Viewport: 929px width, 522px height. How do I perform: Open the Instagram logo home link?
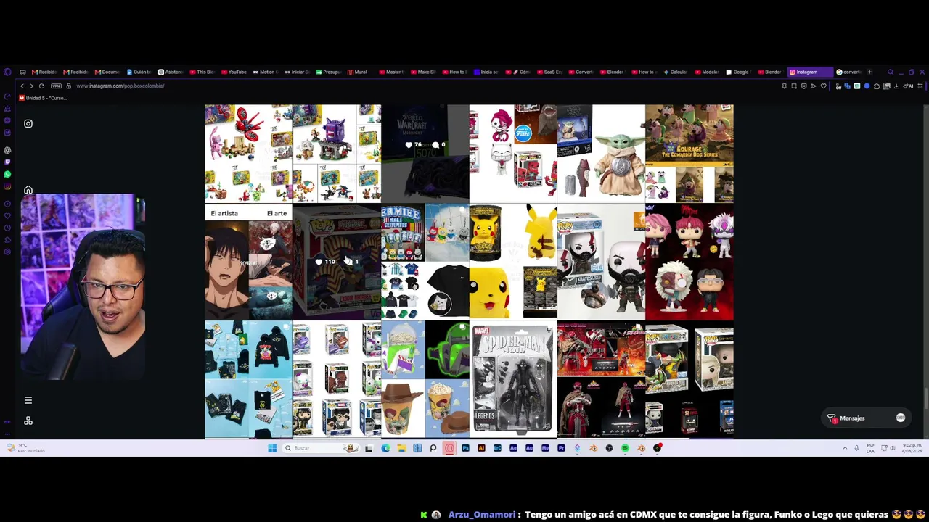pyautogui.click(x=28, y=123)
